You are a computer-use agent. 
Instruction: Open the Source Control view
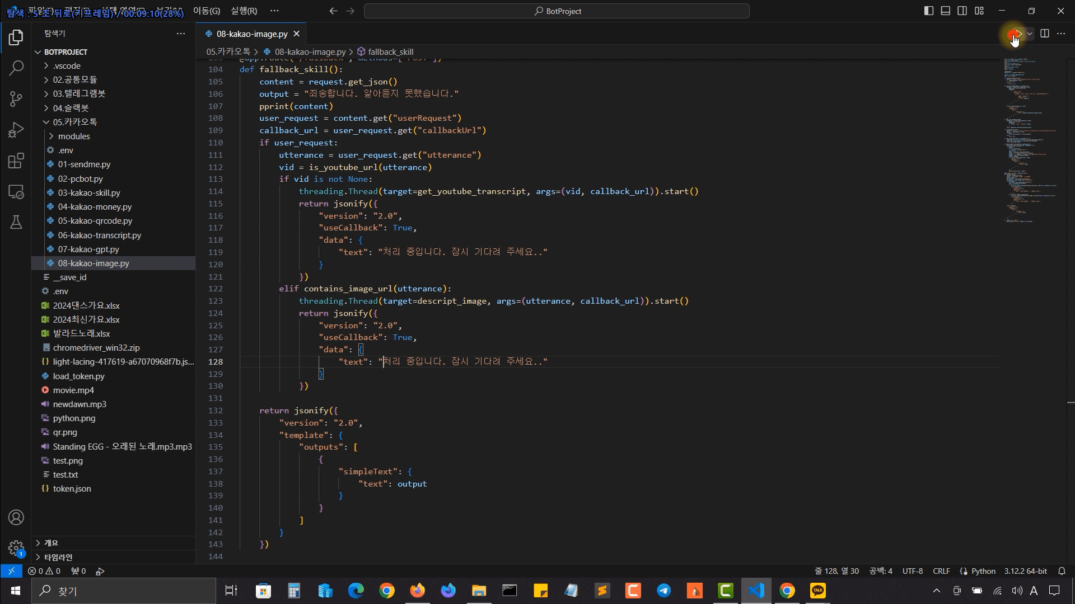pos(16,99)
